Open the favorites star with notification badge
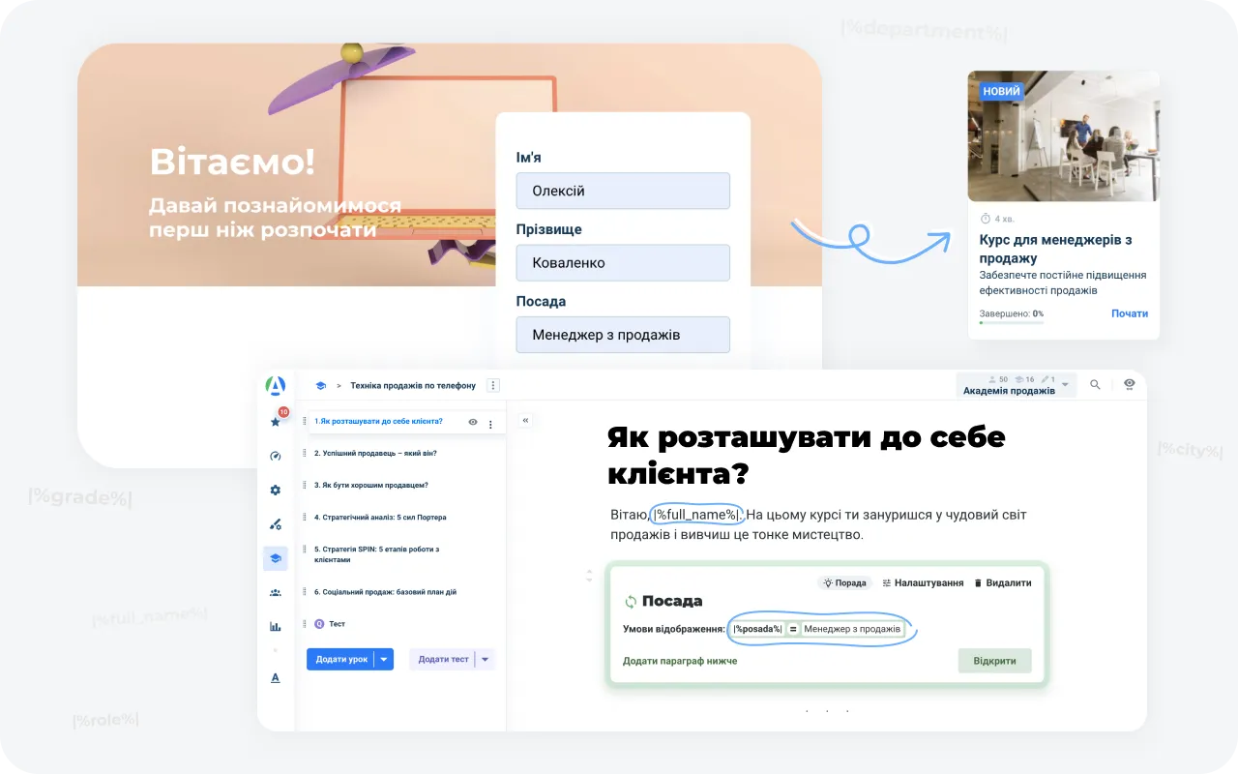This screenshot has width=1238, height=774. coord(275,422)
